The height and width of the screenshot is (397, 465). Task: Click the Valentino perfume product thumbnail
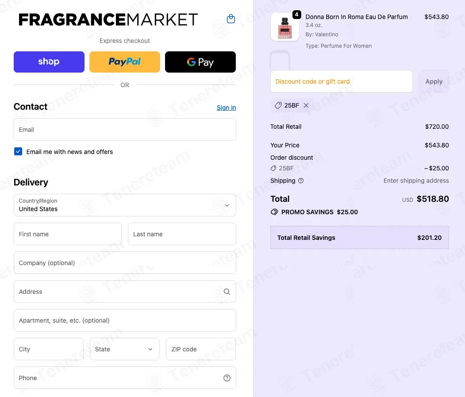tap(284, 27)
